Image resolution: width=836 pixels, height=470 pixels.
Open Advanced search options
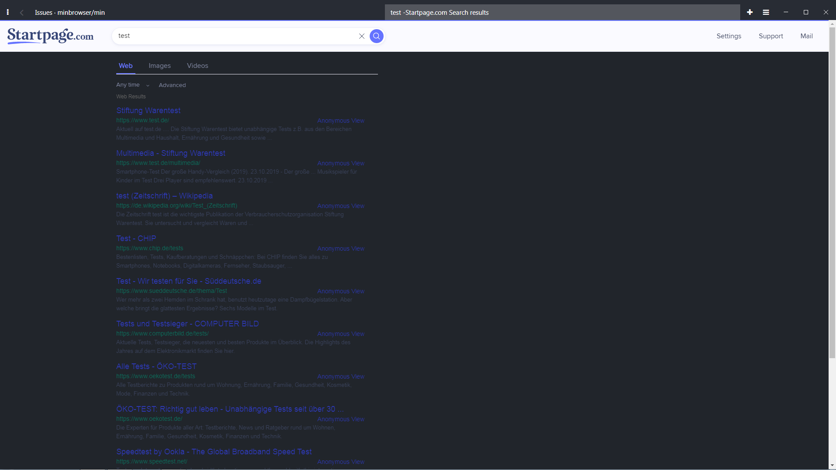172,85
